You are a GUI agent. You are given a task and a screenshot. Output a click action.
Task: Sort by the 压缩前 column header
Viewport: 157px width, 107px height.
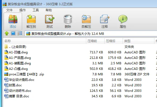pyautogui.click(x=95, y=41)
